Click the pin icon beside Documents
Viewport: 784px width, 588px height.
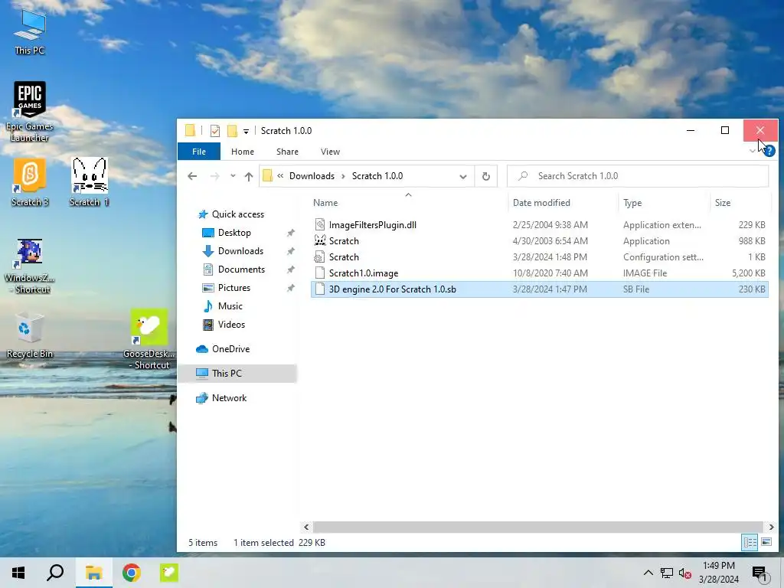tap(290, 269)
